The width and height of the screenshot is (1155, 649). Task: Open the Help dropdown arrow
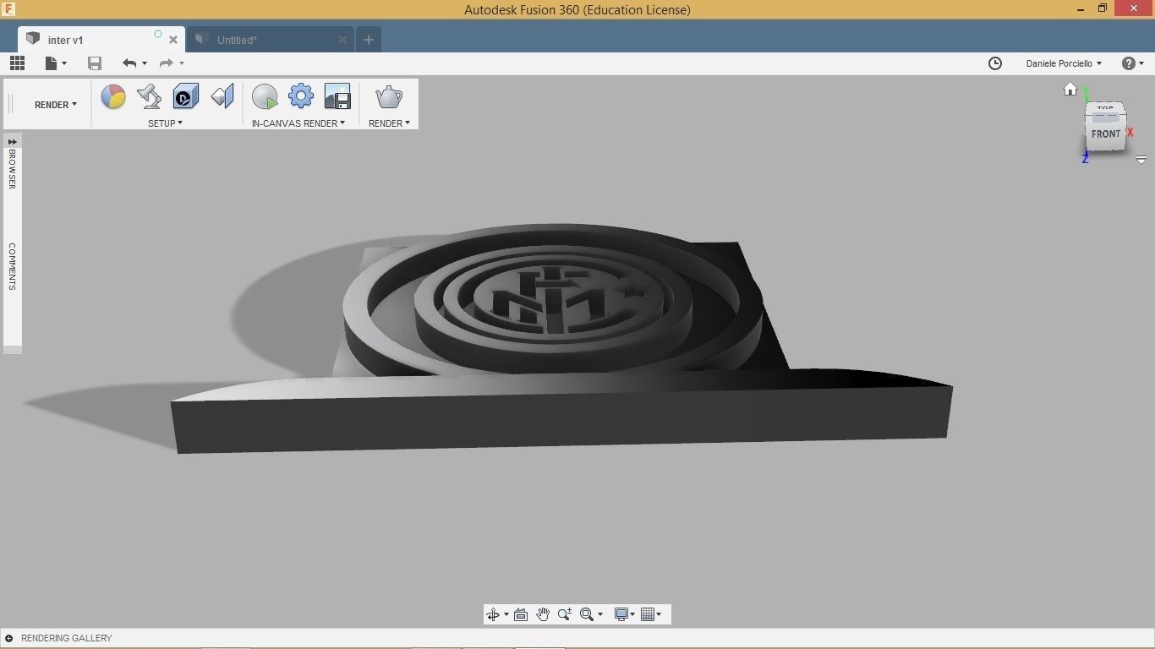click(1141, 63)
